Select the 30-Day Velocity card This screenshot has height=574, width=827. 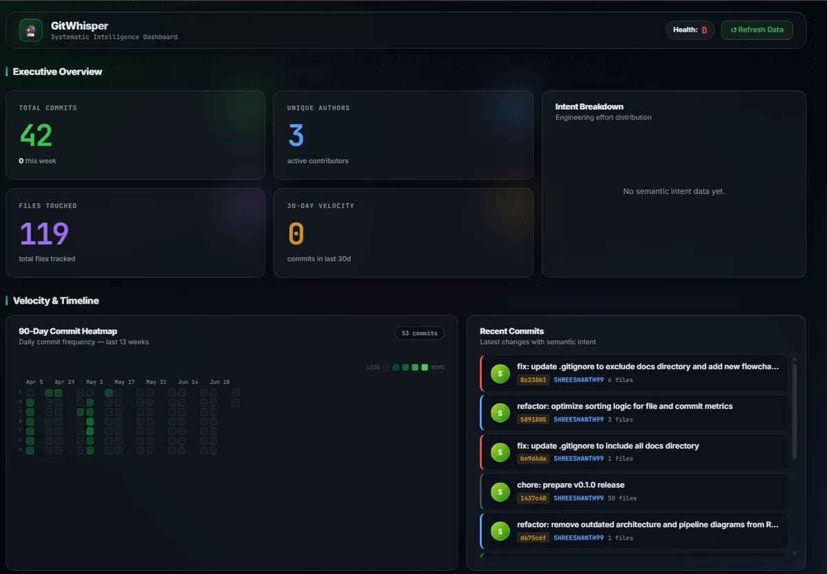[x=403, y=233]
